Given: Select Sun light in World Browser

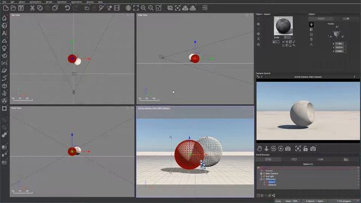Looking at the screenshot, I should 270,176.
